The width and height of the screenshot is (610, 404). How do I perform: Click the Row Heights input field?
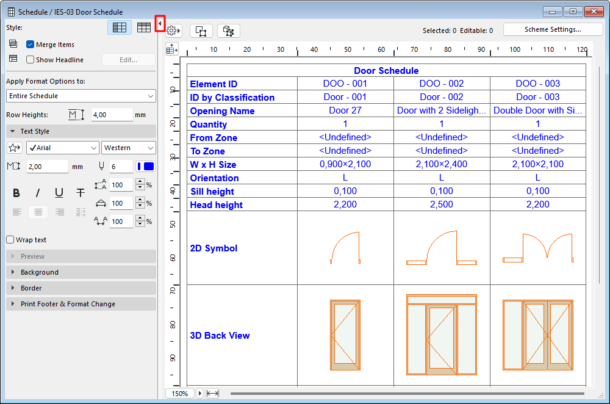click(111, 115)
